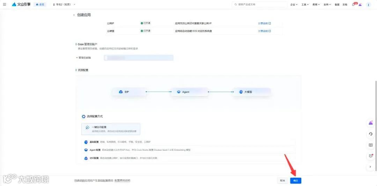The width and height of the screenshot is (377, 186).
Task: Expand the 企业 menu
Action: [294, 5]
